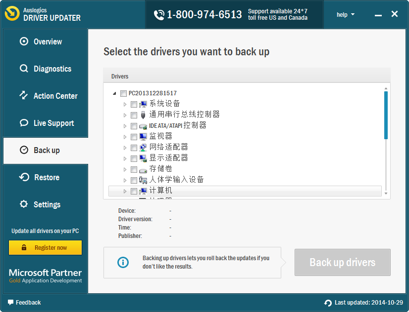This screenshot has height=312, width=409.
Task: Click the drive icon for 存储卷
Action: (x=143, y=170)
